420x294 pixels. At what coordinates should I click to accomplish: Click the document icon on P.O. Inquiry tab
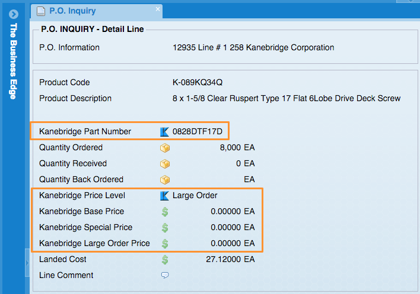[41, 11]
